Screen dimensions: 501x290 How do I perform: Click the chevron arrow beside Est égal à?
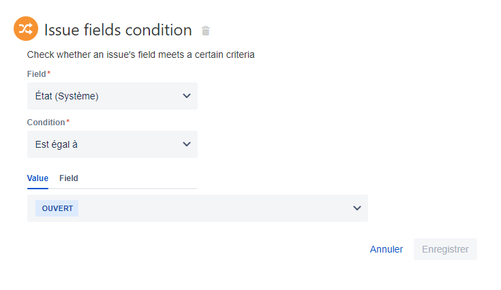[x=187, y=144]
